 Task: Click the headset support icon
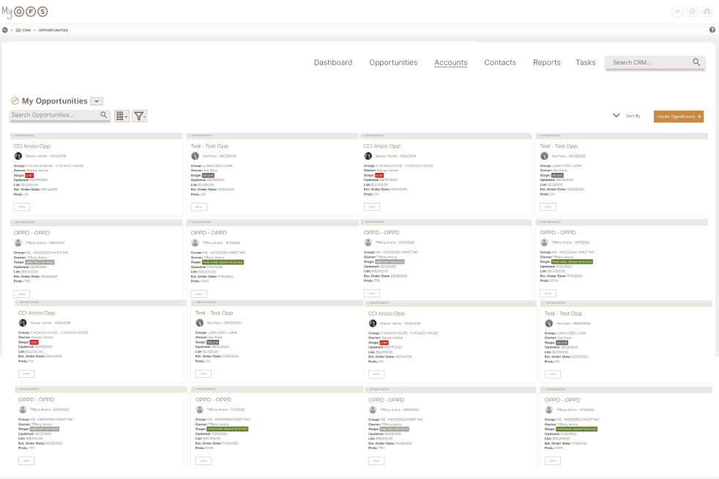coord(707,12)
